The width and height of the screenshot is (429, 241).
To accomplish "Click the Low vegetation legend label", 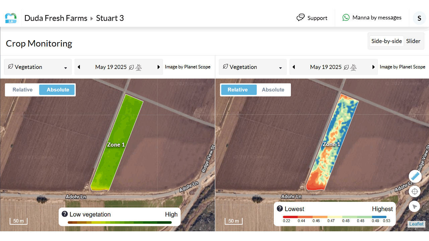I will coord(90,214).
